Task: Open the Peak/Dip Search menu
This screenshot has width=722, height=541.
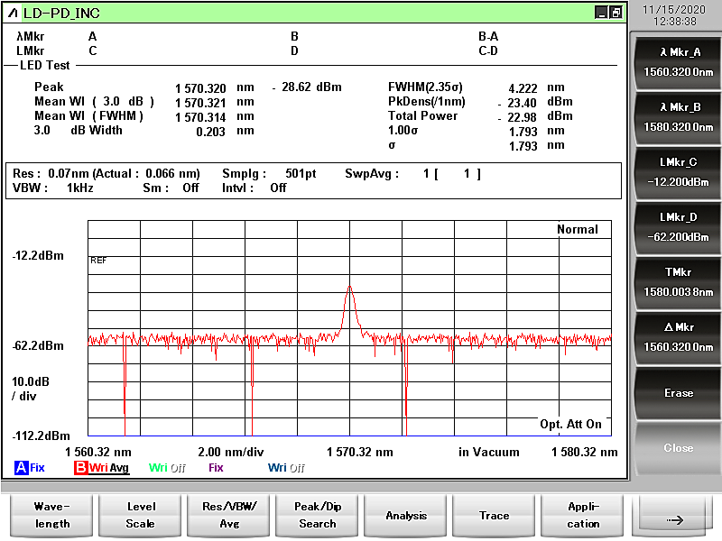Action: point(317,515)
